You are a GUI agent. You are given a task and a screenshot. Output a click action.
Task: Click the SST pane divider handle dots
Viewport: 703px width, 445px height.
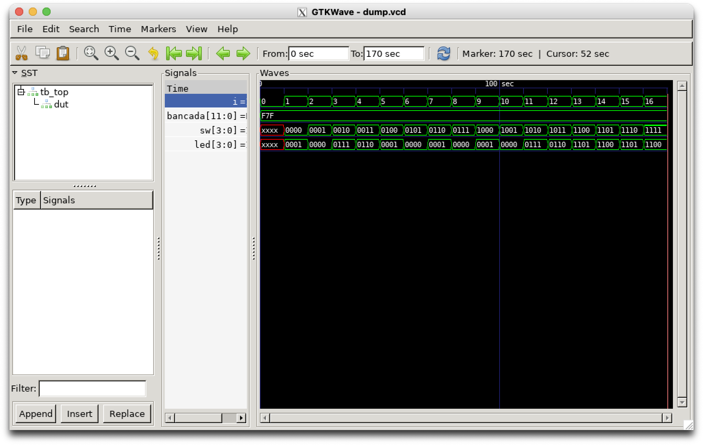tap(84, 186)
